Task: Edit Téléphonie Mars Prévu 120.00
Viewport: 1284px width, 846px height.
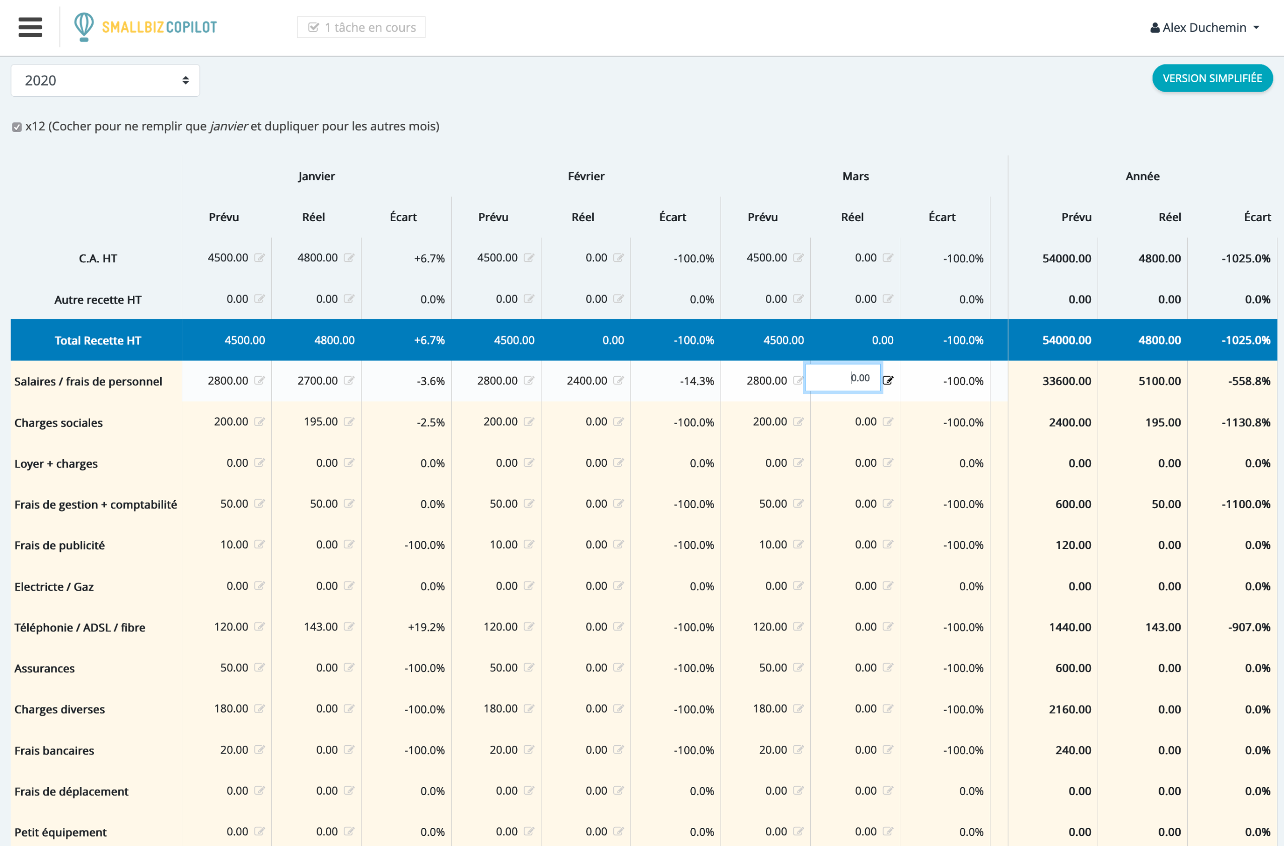Action: click(799, 627)
